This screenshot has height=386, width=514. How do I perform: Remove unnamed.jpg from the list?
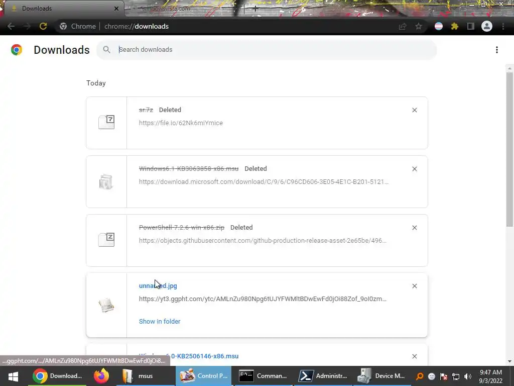click(414, 286)
